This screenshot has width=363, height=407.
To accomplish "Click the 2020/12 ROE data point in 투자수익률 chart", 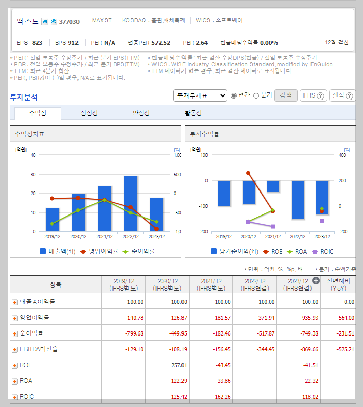I will point(248,173).
